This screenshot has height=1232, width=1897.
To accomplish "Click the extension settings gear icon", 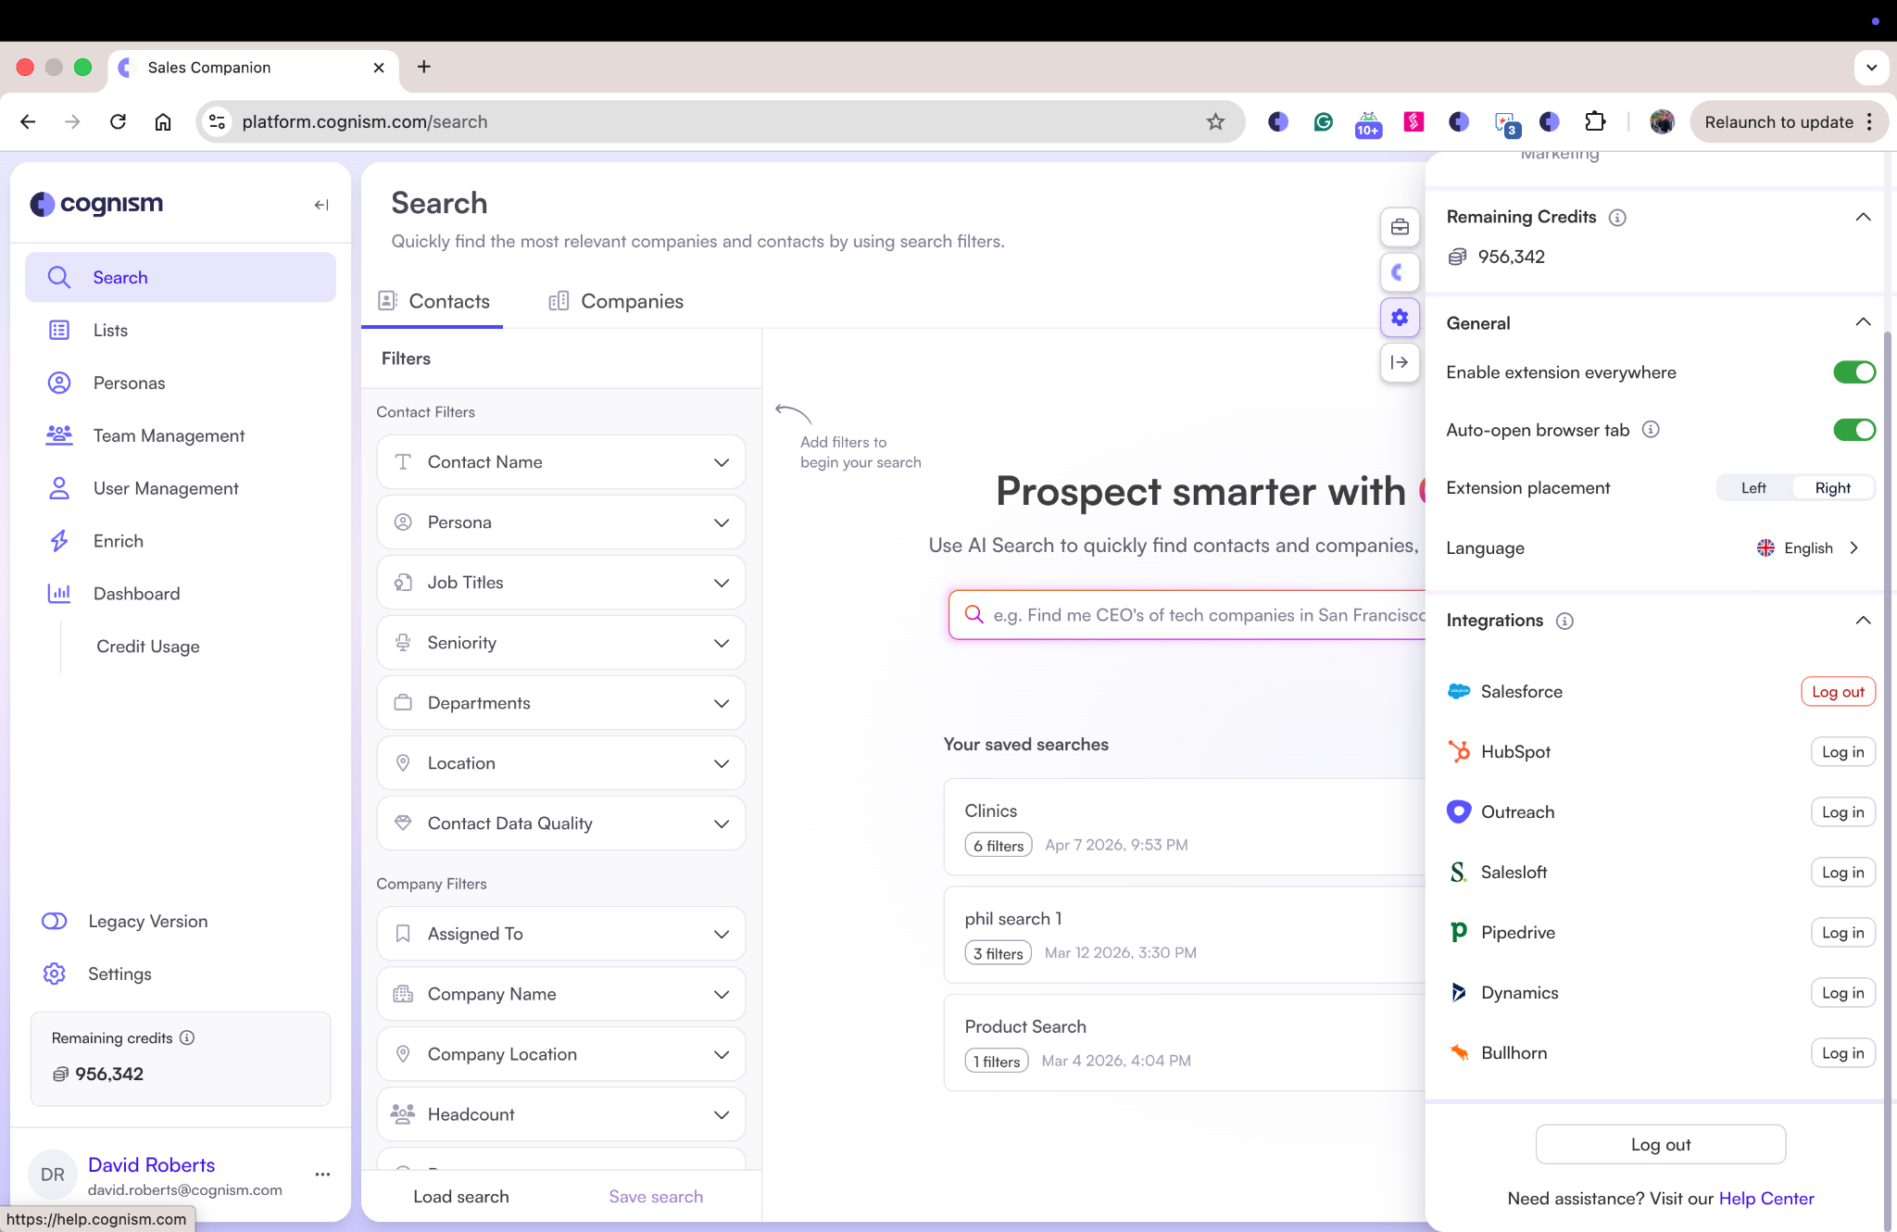I will (x=1400, y=318).
